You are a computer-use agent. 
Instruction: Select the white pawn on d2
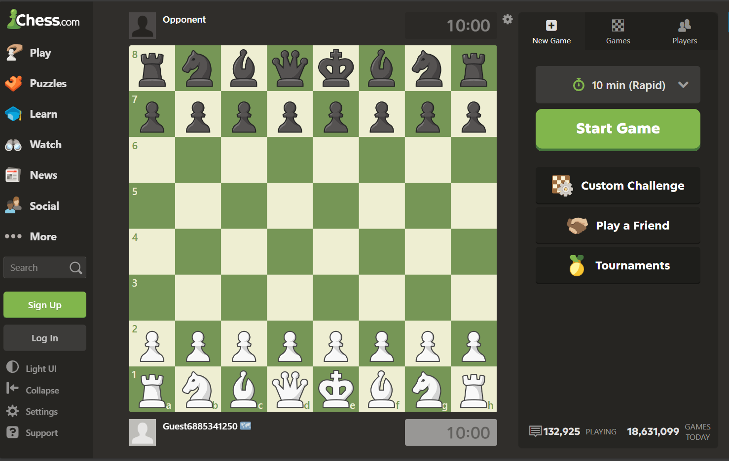[x=290, y=344]
